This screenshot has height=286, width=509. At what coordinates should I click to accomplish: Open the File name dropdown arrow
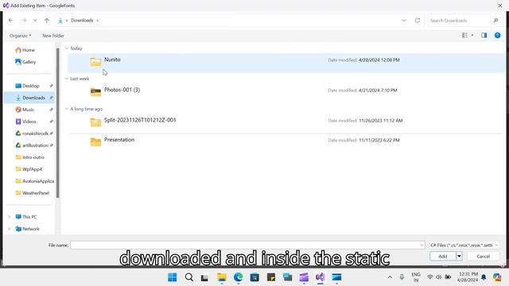point(422,245)
